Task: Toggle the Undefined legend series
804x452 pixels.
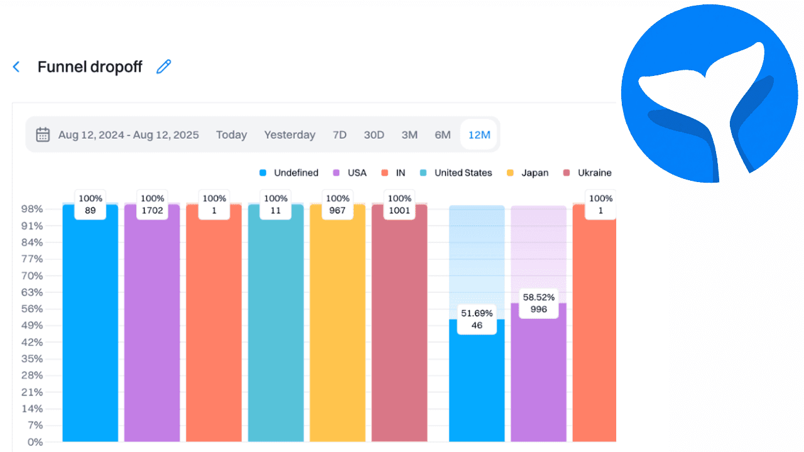Action: [x=289, y=173]
